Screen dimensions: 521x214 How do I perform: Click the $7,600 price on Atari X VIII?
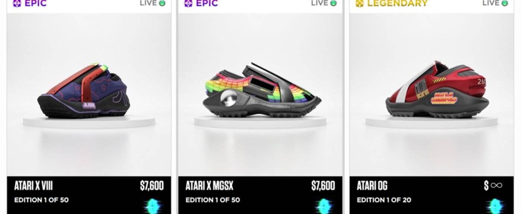point(152,186)
